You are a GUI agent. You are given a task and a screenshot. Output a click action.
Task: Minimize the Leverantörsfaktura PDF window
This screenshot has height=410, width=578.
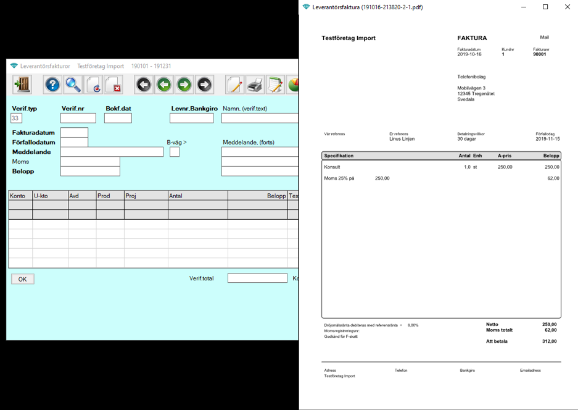click(x=524, y=7)
